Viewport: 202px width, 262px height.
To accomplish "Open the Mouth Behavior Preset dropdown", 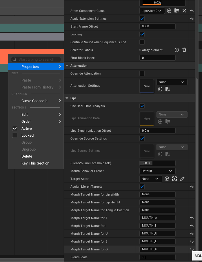I will [157, 171].
